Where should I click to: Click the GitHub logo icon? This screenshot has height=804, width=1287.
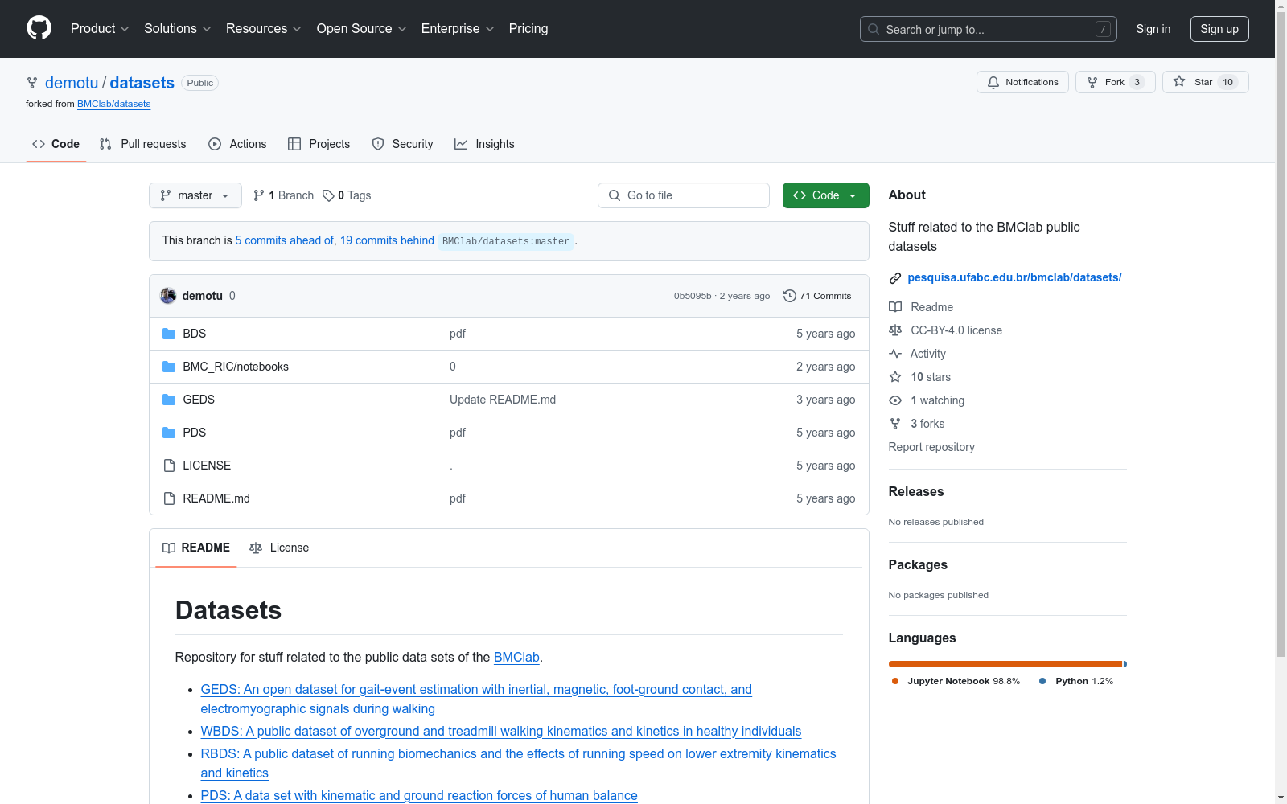[39, 28]
